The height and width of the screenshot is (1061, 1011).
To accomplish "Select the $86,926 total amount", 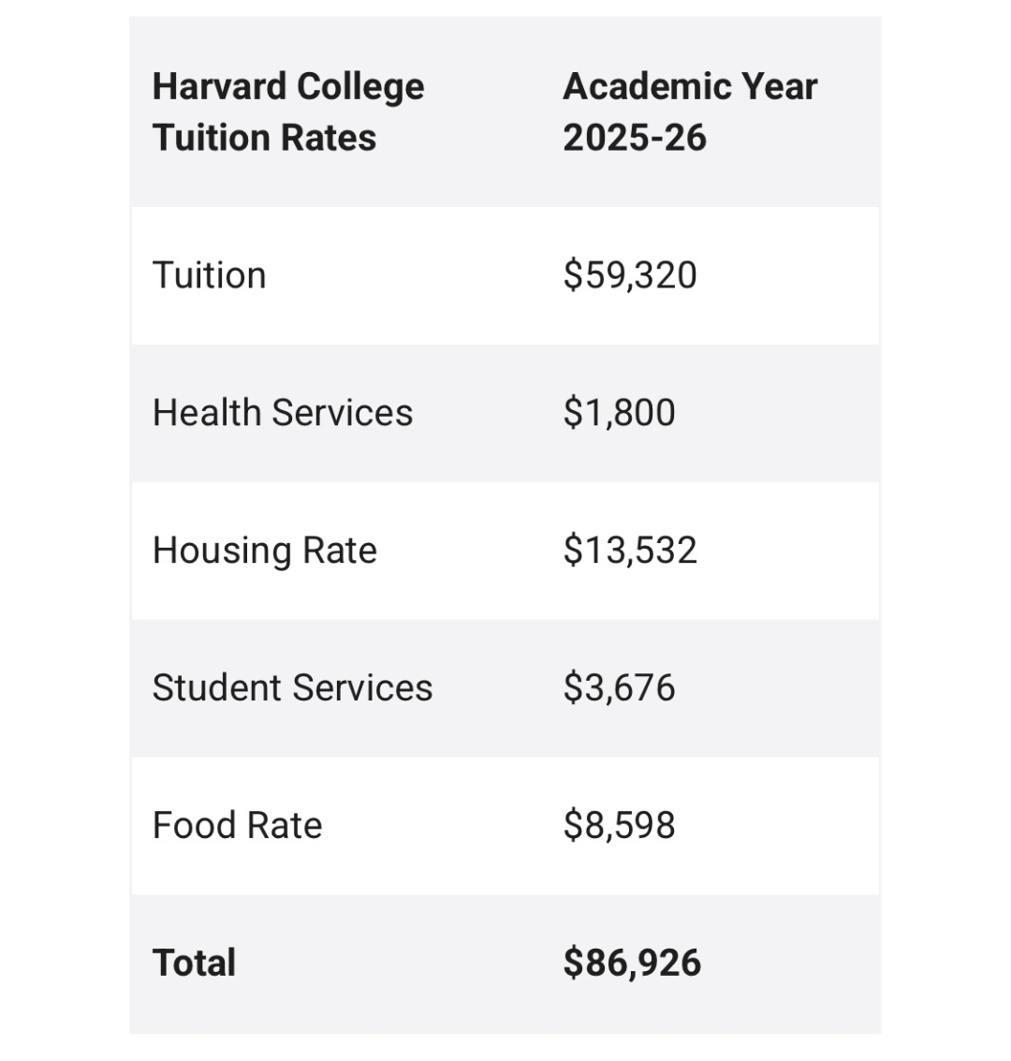I will [x=632, y=963].
